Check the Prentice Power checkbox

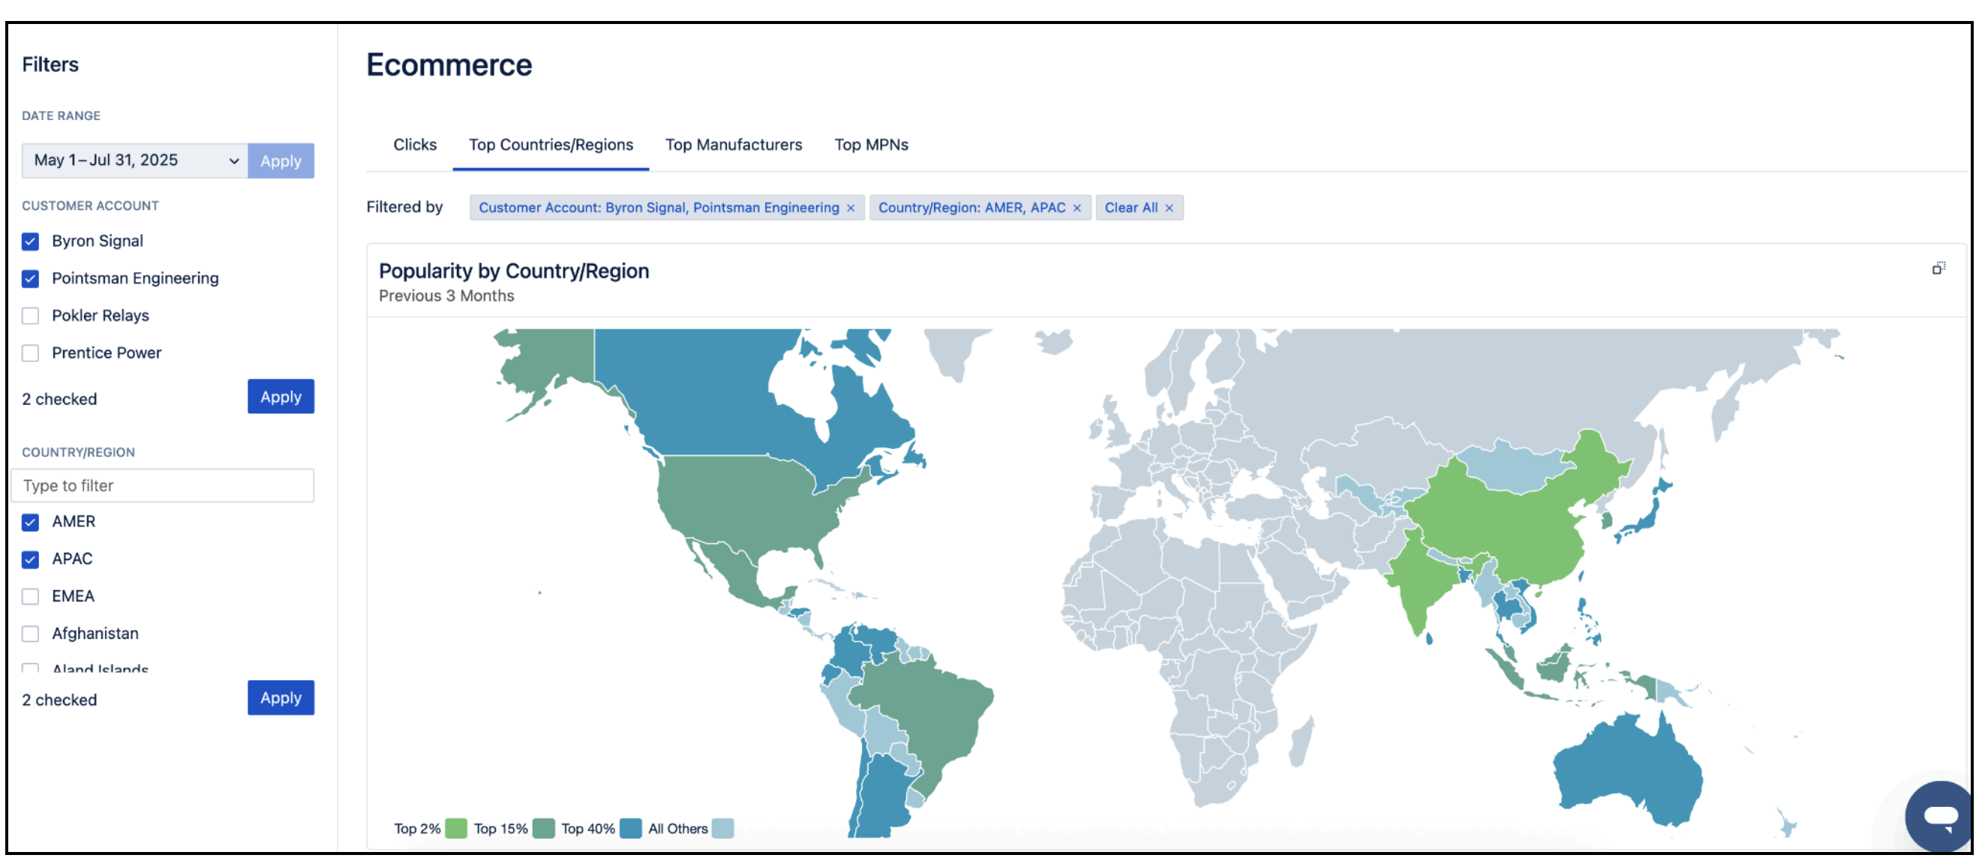[x=30, y=353]
